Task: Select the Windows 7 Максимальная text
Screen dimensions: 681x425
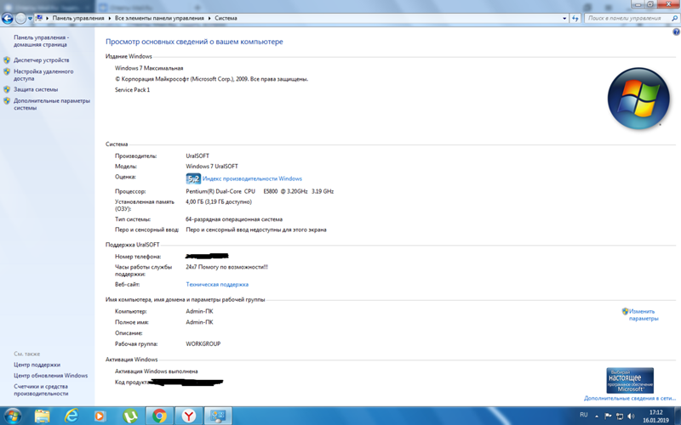Action: tap(149, 68)
